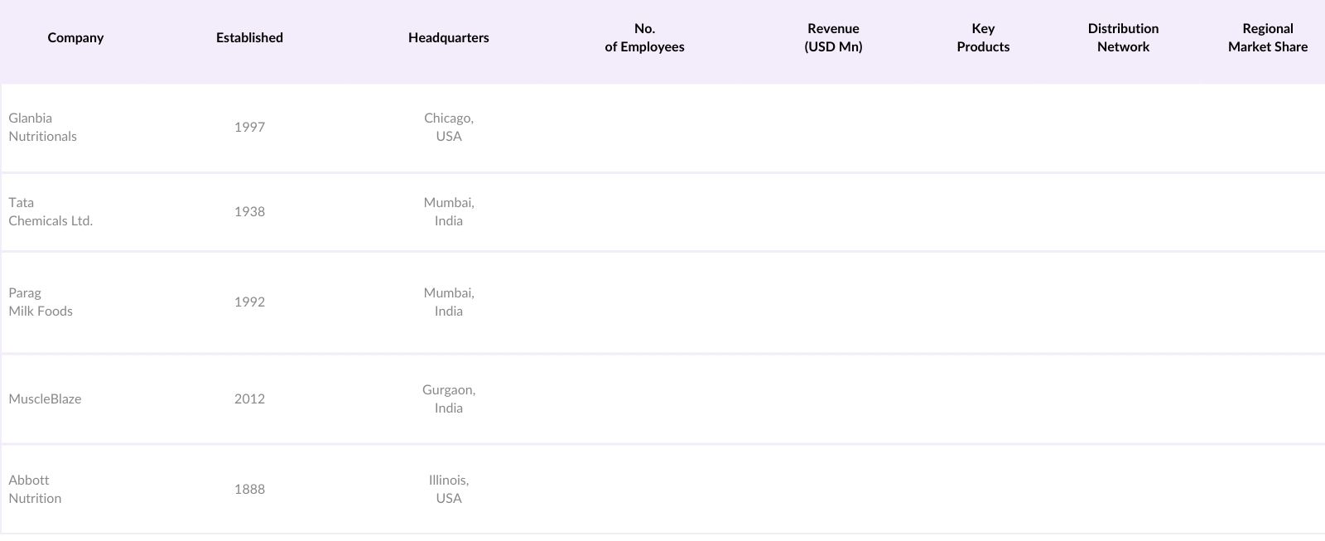Select the Chicago, USA headquarters cell
The image size is (1325, 541).
[449, 128]
